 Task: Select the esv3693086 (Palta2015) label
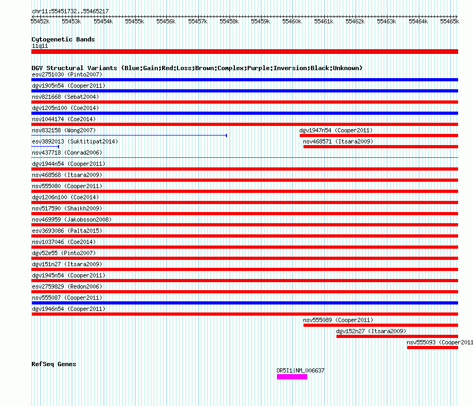67,231
